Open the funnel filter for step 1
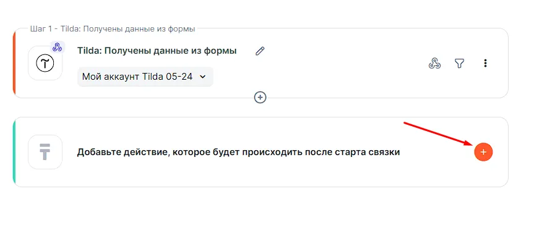Image resolution: width=534 pixels, height=233 pixels. tap(459, 63)
